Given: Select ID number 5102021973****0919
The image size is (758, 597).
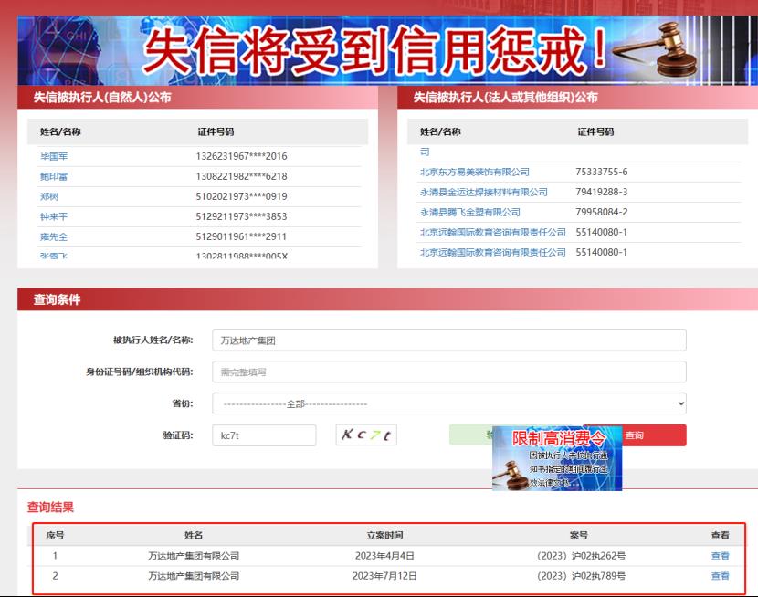Looking at the screenshot, I should point(241,196).
